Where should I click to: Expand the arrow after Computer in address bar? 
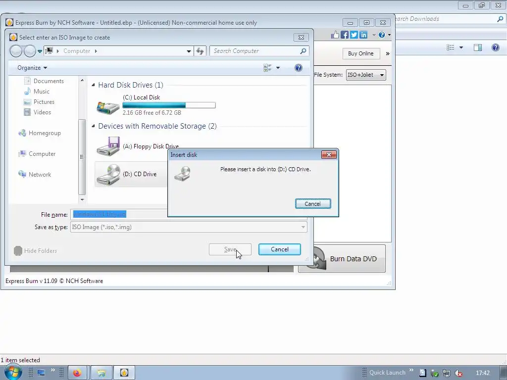96,51
